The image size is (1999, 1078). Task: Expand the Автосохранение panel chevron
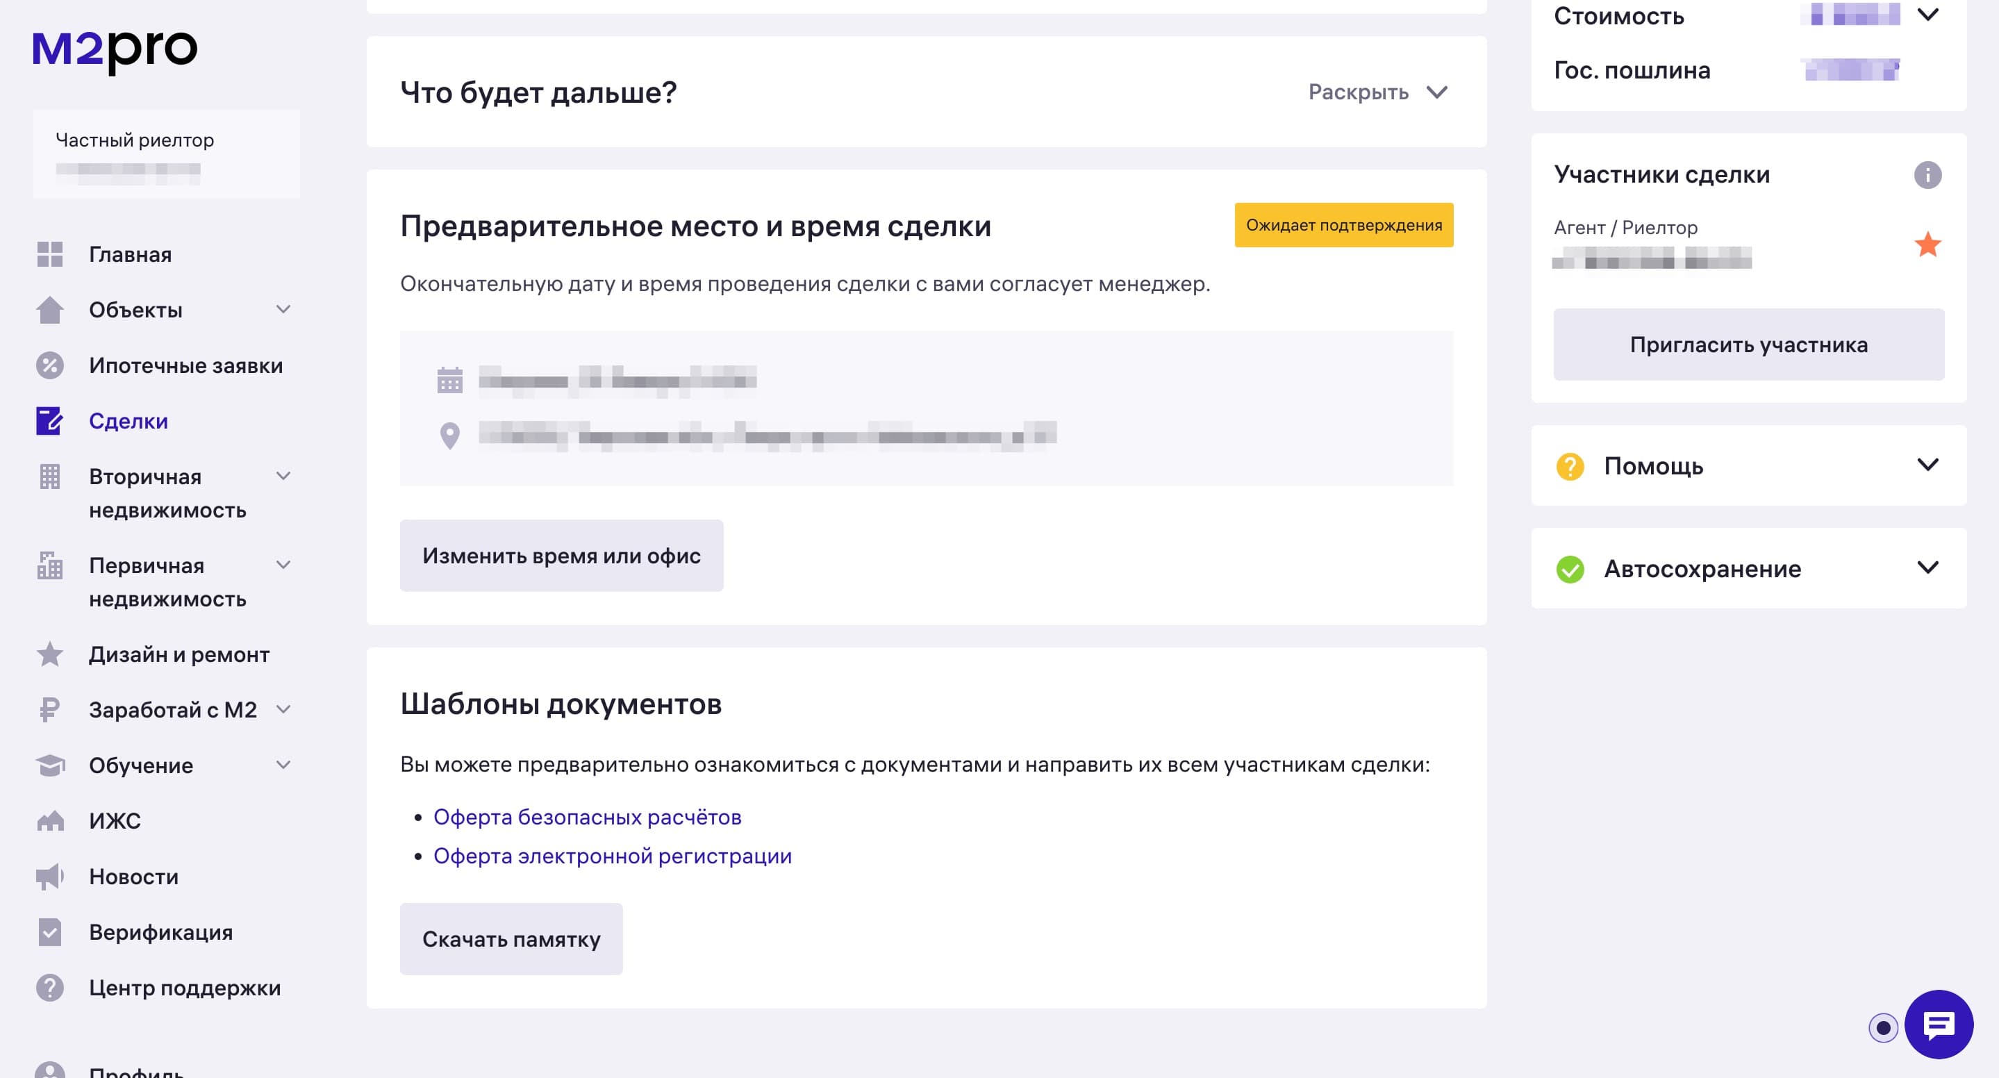[x=1927, y=567]
